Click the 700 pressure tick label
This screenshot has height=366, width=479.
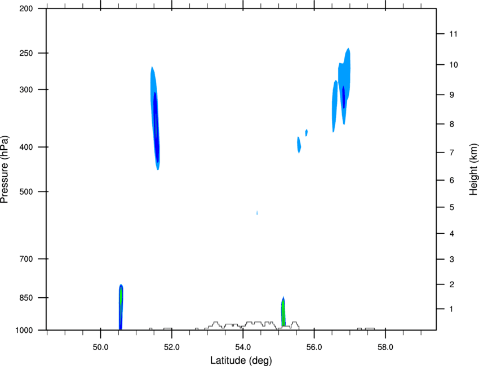(26, 258)
